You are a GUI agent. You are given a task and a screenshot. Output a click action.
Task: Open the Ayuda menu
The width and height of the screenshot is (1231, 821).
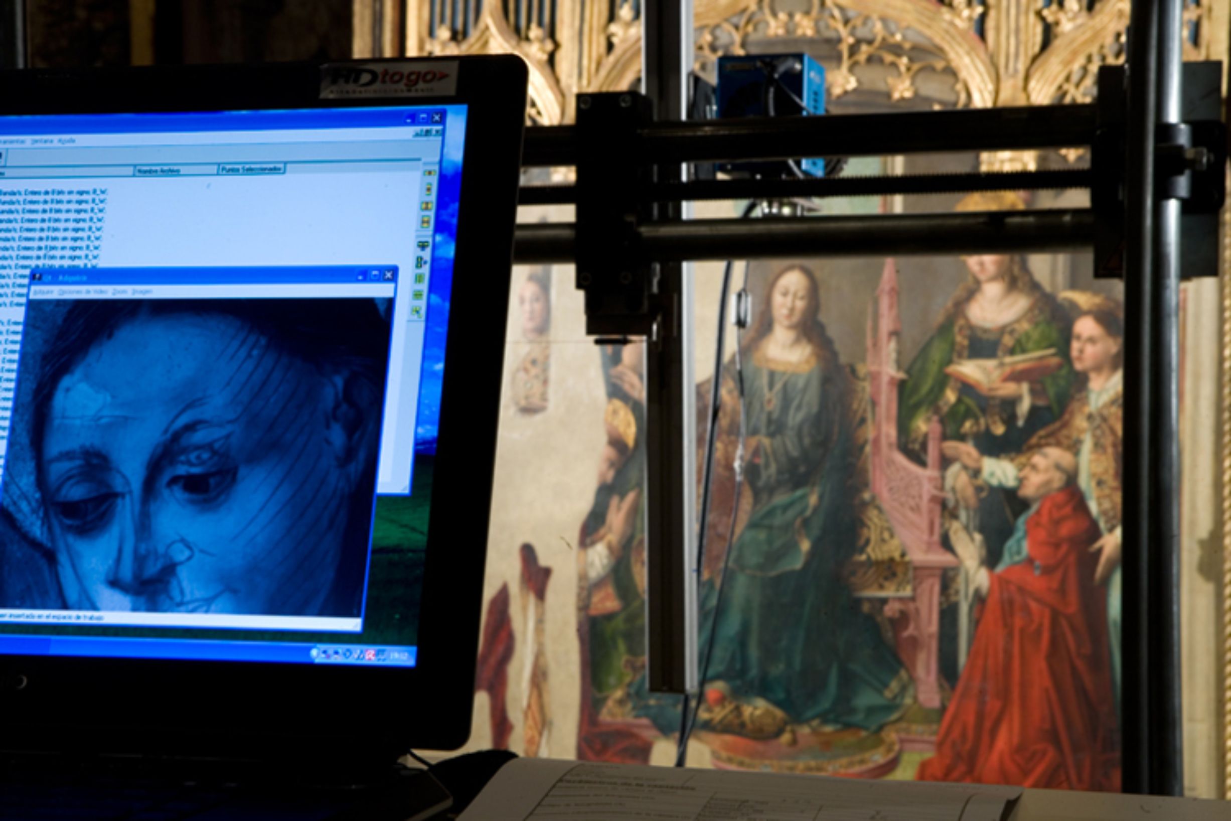point(67,141)
